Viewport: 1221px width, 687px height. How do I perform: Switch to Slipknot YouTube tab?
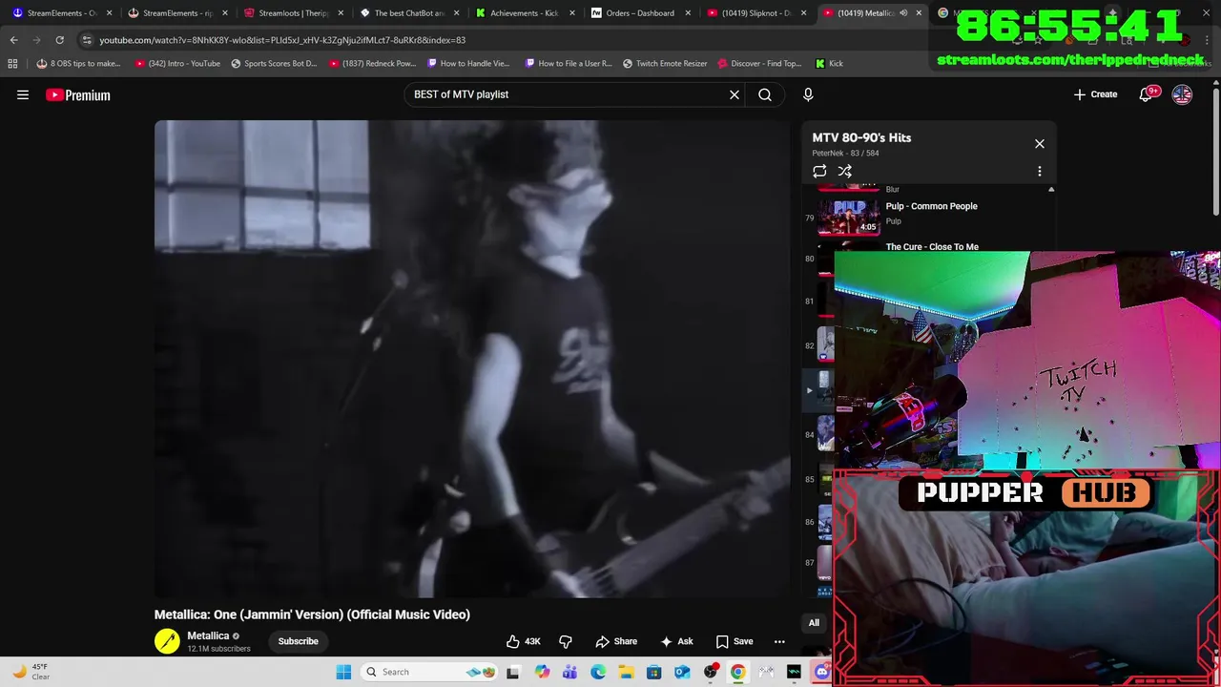pos(755,13)
